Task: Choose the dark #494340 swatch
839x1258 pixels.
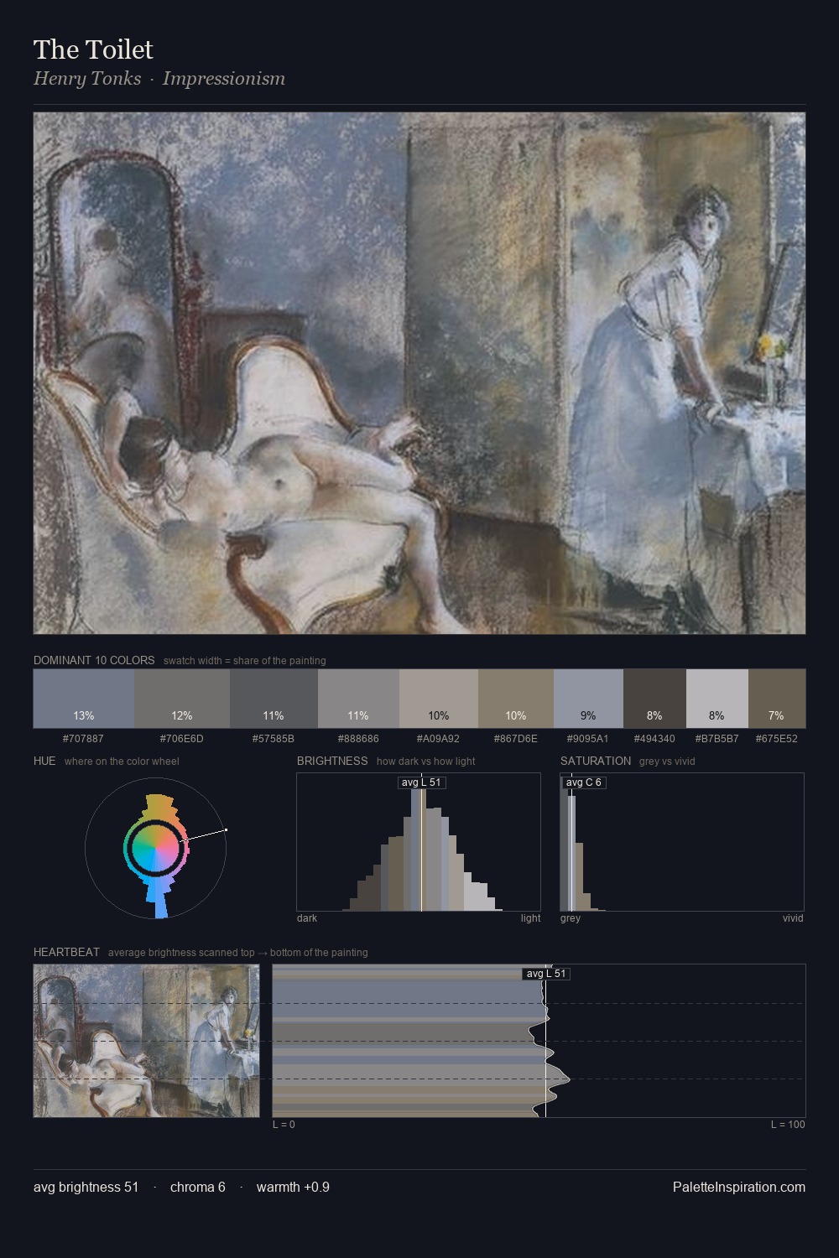Action: point(654,698)
